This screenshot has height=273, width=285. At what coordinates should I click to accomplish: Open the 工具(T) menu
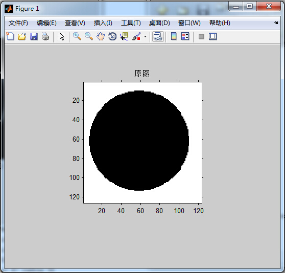click(x=131, y=23)
